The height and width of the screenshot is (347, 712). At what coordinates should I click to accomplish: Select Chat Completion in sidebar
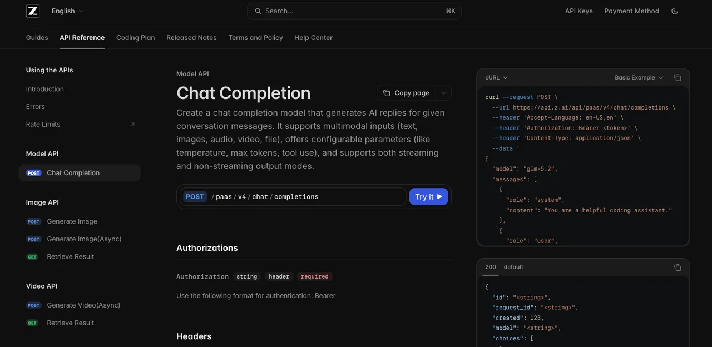click(x=80, y=173)
